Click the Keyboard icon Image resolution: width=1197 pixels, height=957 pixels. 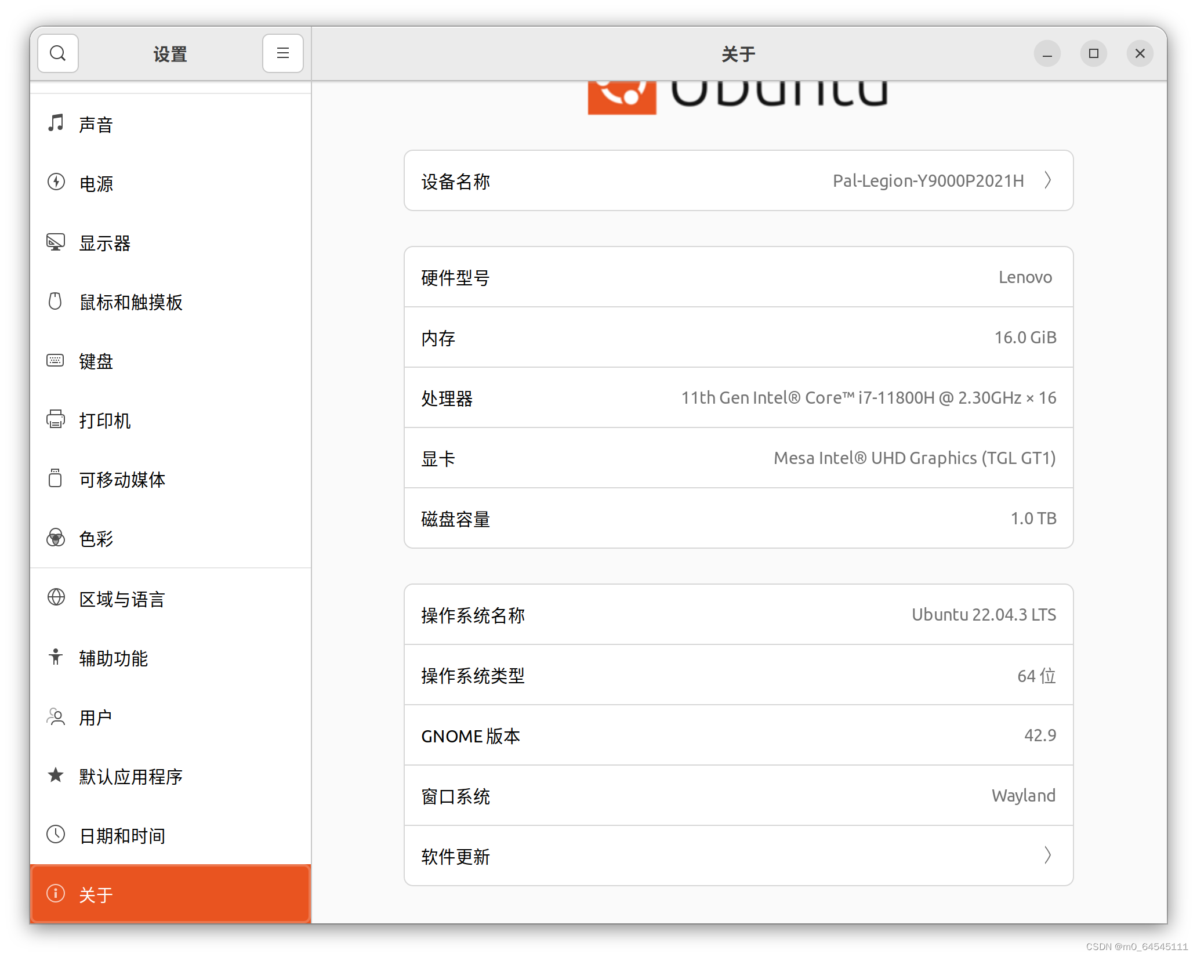pos(56,360)
